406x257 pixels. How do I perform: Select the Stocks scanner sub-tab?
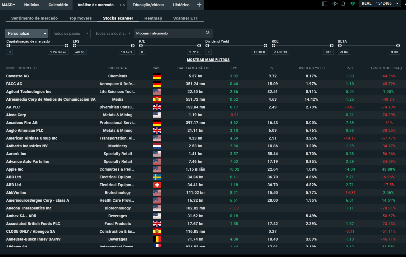point(118,18)
